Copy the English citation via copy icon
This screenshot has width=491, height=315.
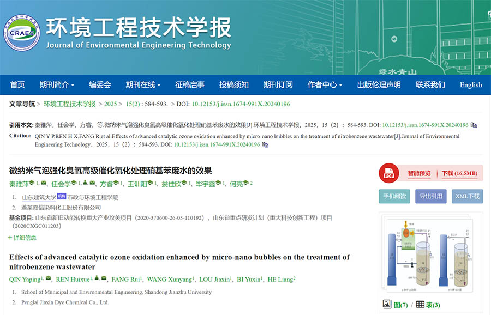265,145
